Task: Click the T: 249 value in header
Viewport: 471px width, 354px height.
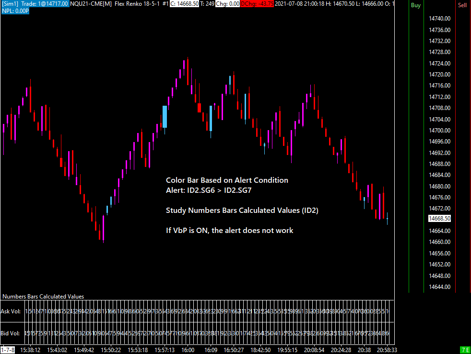Action: tap(207, 4)
